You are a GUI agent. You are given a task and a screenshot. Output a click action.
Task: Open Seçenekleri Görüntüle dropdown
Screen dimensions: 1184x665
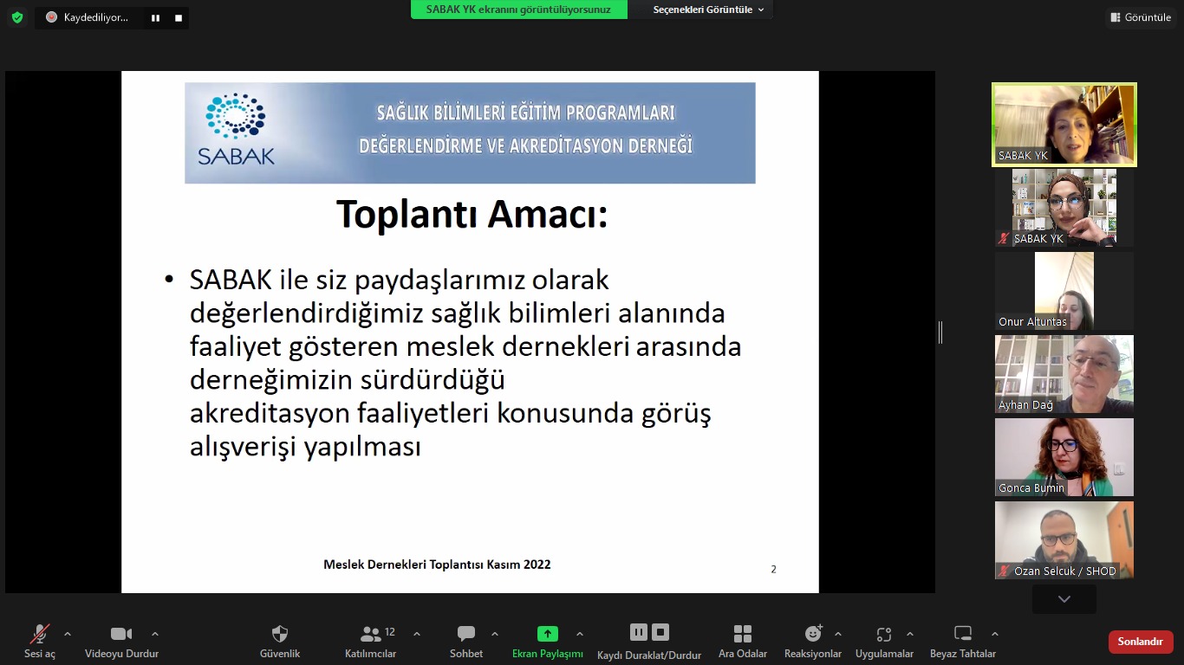tap(708, 10)
